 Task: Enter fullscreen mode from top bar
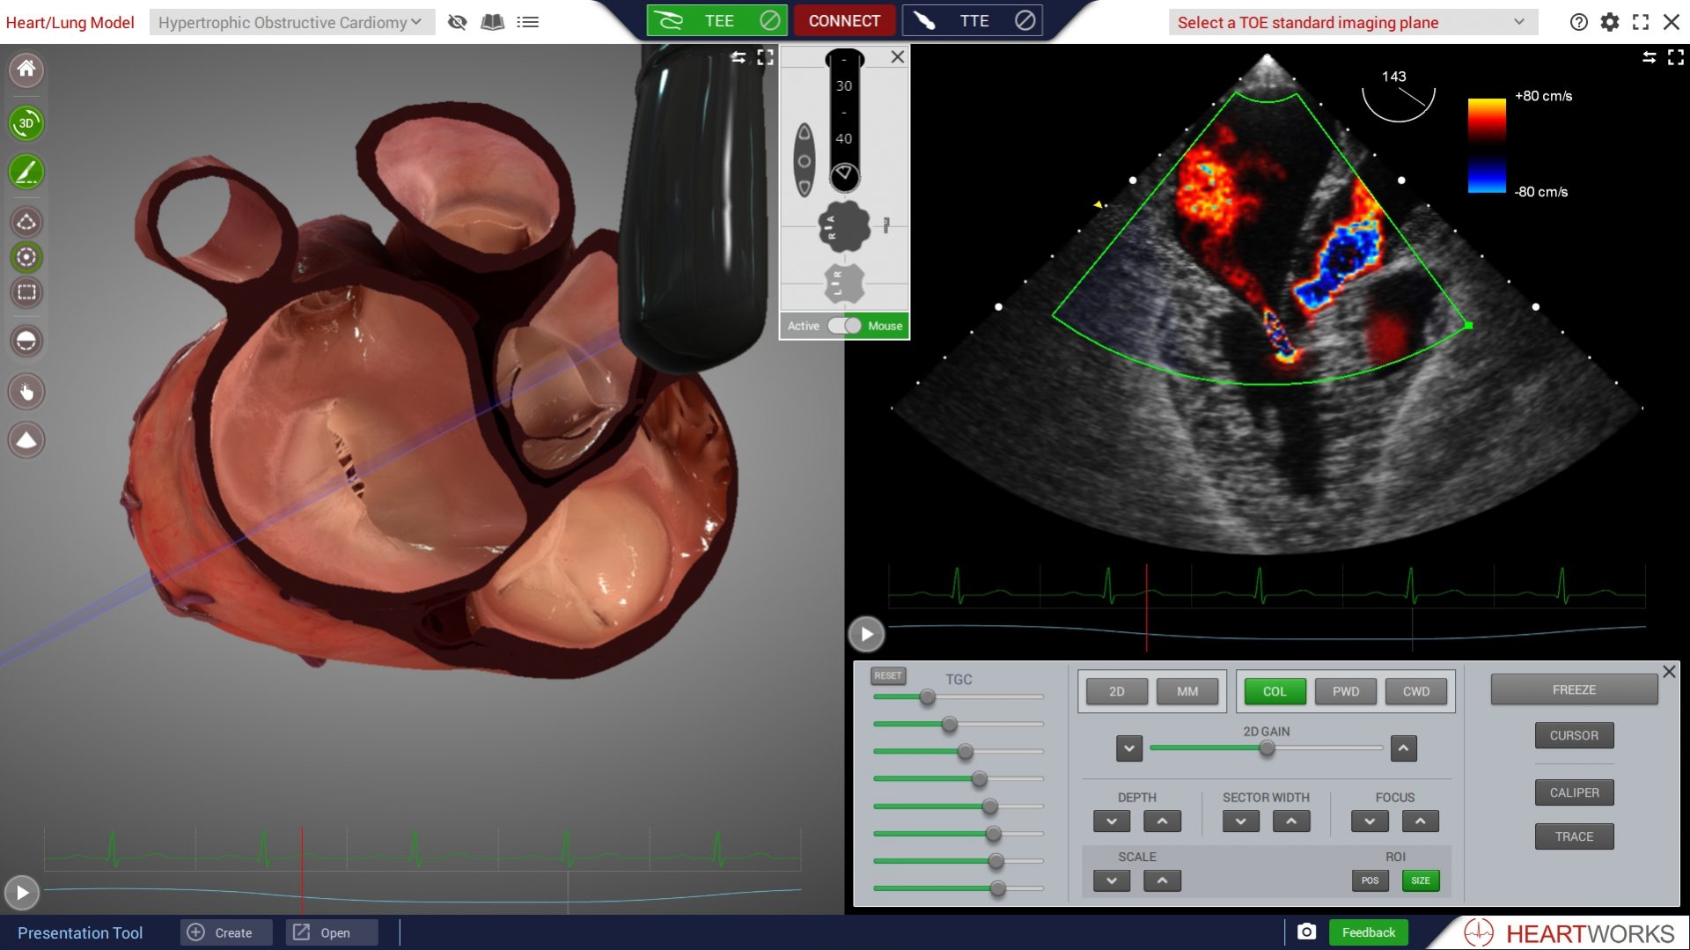[x=1641, y=22]
